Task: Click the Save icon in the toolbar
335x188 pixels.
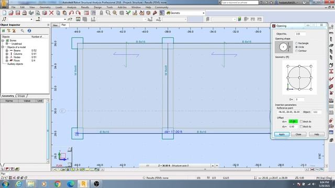Action: tap(18, 13)
